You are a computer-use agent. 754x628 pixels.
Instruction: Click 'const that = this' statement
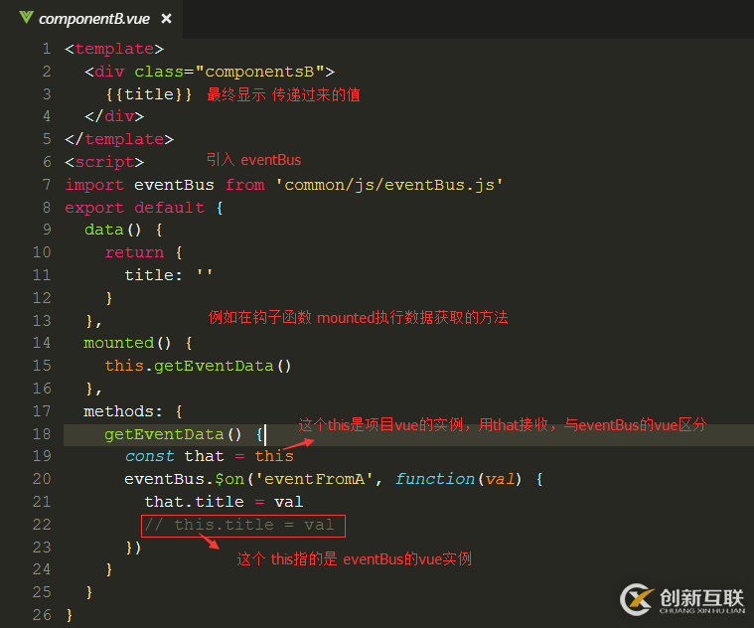210,456
